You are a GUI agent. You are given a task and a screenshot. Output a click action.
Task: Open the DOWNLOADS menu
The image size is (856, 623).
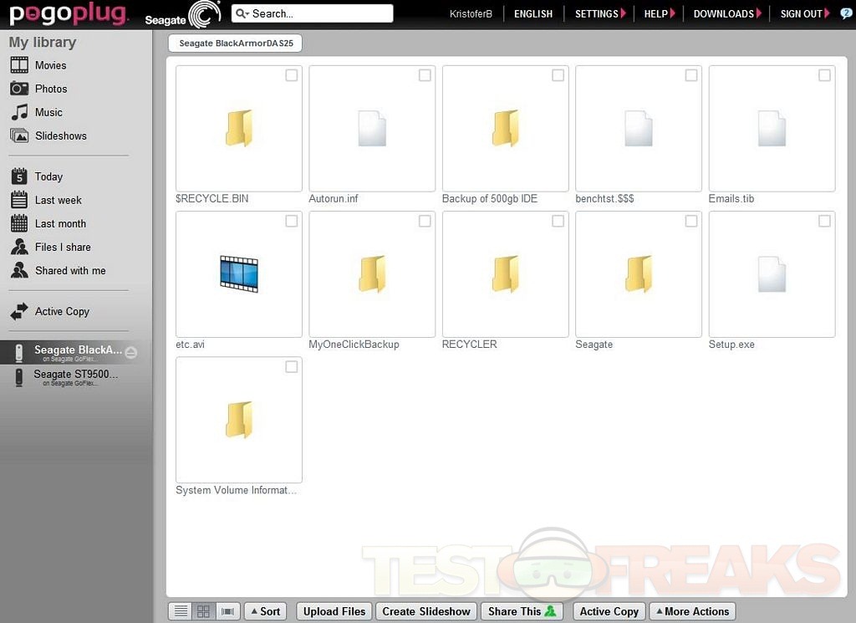pyautogui.click(x=727, y=13)
